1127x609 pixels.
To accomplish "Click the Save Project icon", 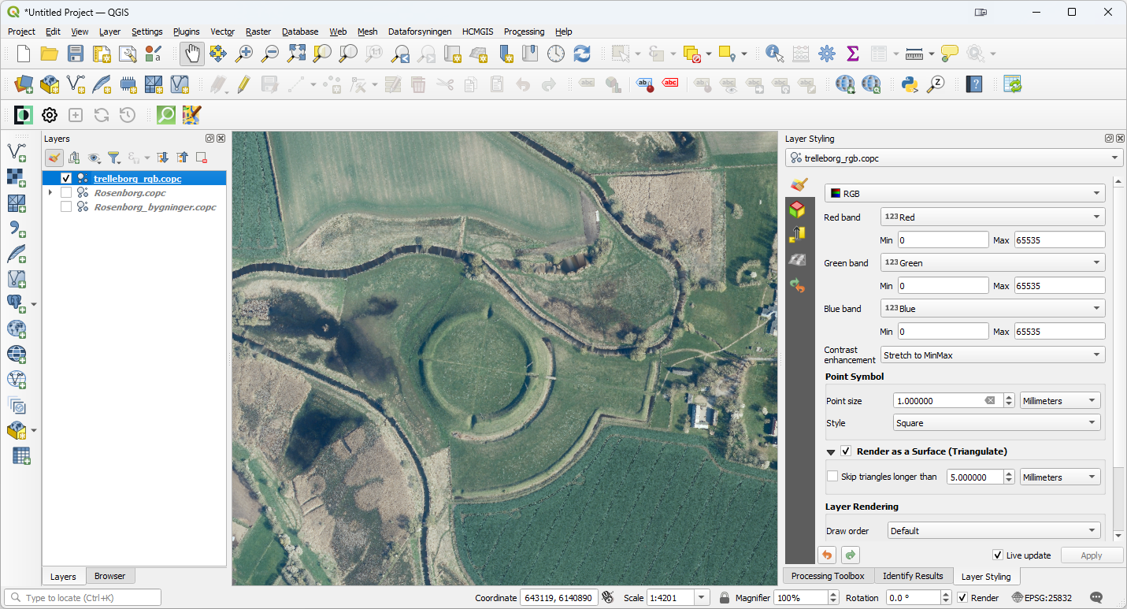I will [x=75, y=54].
